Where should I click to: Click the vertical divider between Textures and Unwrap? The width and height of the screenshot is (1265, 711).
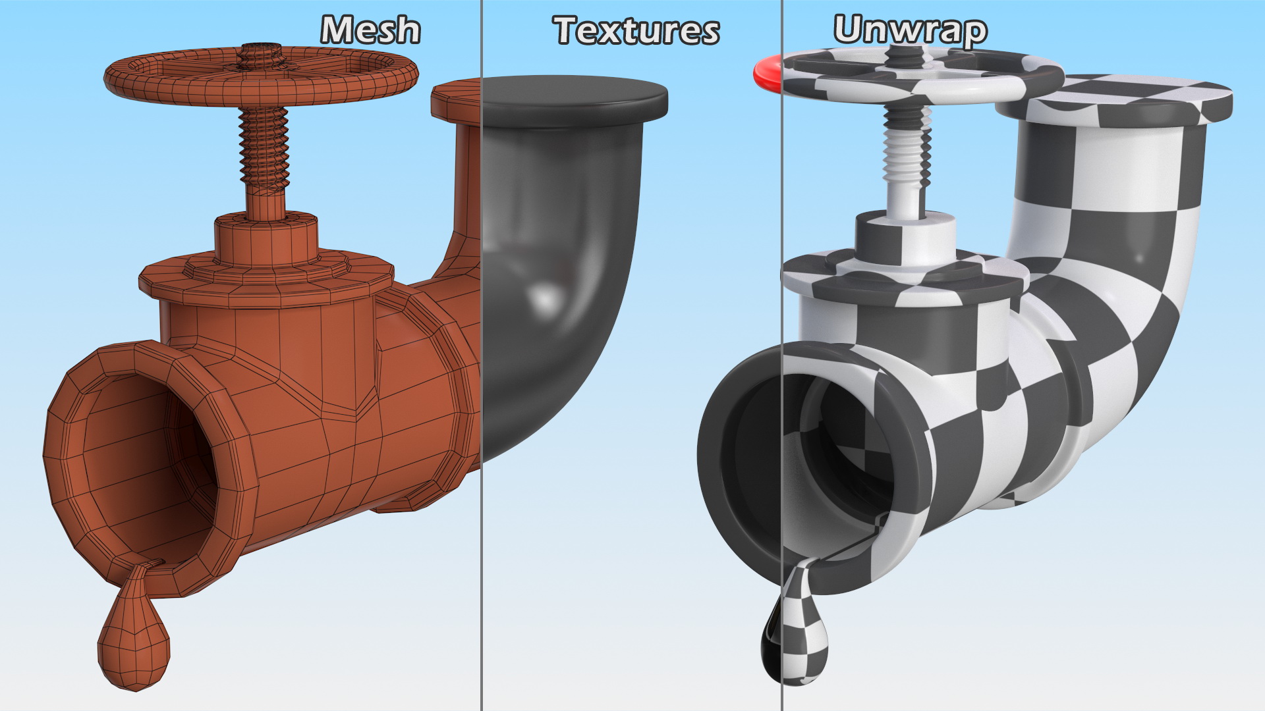782,197
